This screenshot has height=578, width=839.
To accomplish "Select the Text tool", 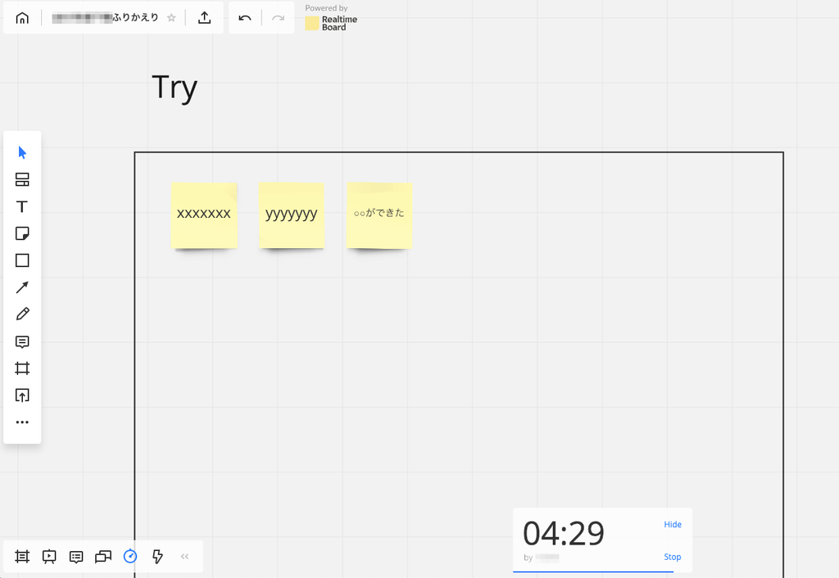I will click(22, 207).
